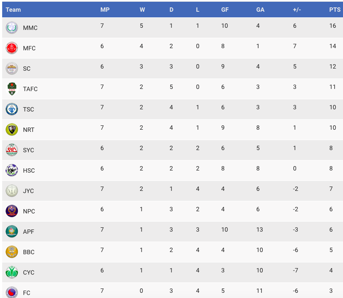This screenshot has width=343, height=298.
Task: Select the +/- column header
Action: pyautogui.click(x=297, y=10)
